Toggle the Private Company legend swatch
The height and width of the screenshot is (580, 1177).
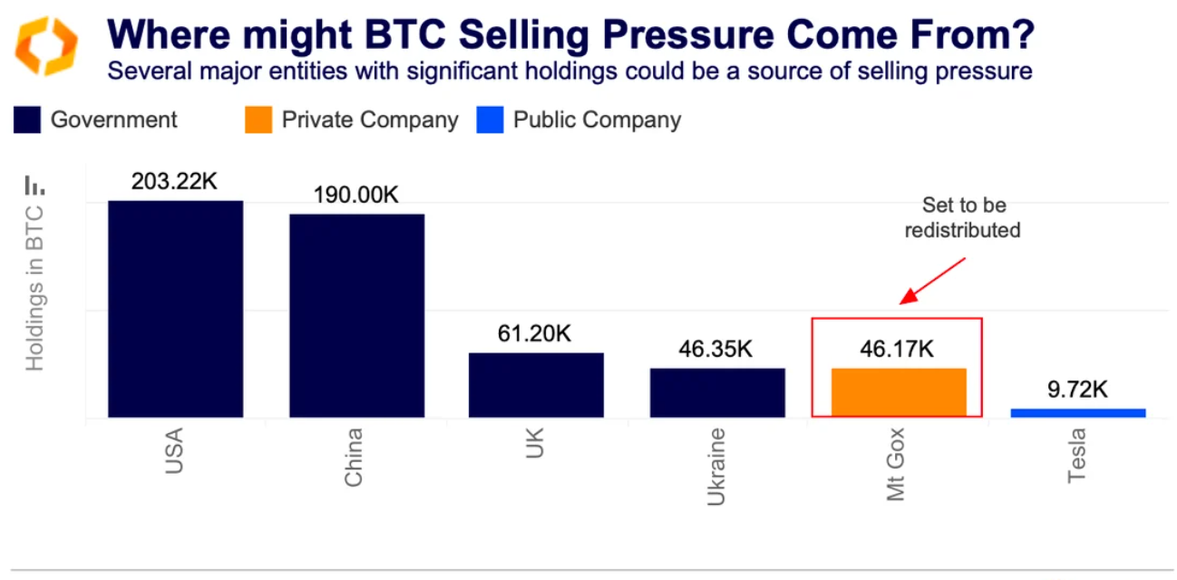point(258,120)
